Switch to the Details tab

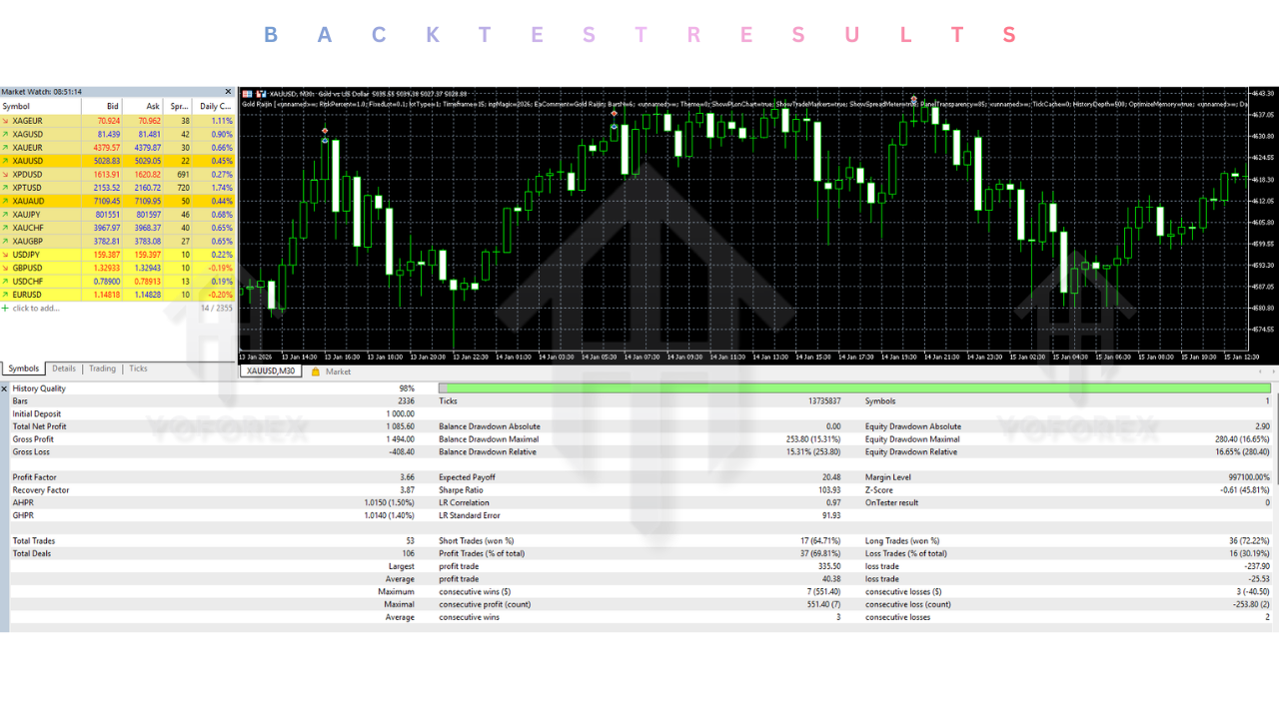[x=64, y=368]
